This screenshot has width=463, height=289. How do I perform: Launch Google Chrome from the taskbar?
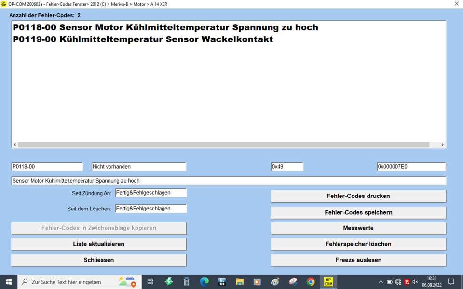310,282
